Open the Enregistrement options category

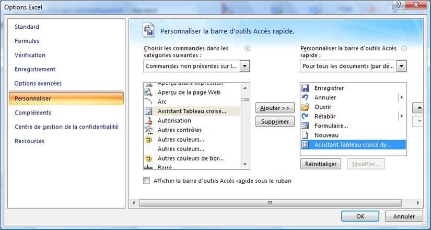click(35, 69)
